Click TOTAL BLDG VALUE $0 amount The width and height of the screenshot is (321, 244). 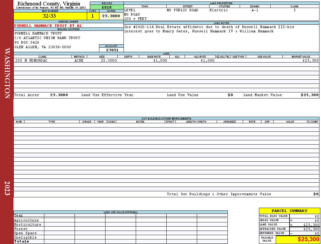(x=317, y=216)
